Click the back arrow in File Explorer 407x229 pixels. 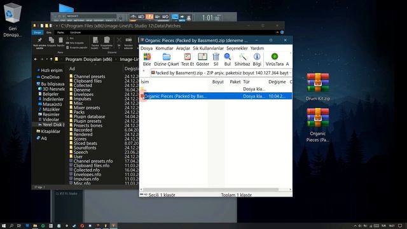tap(36, 59)
